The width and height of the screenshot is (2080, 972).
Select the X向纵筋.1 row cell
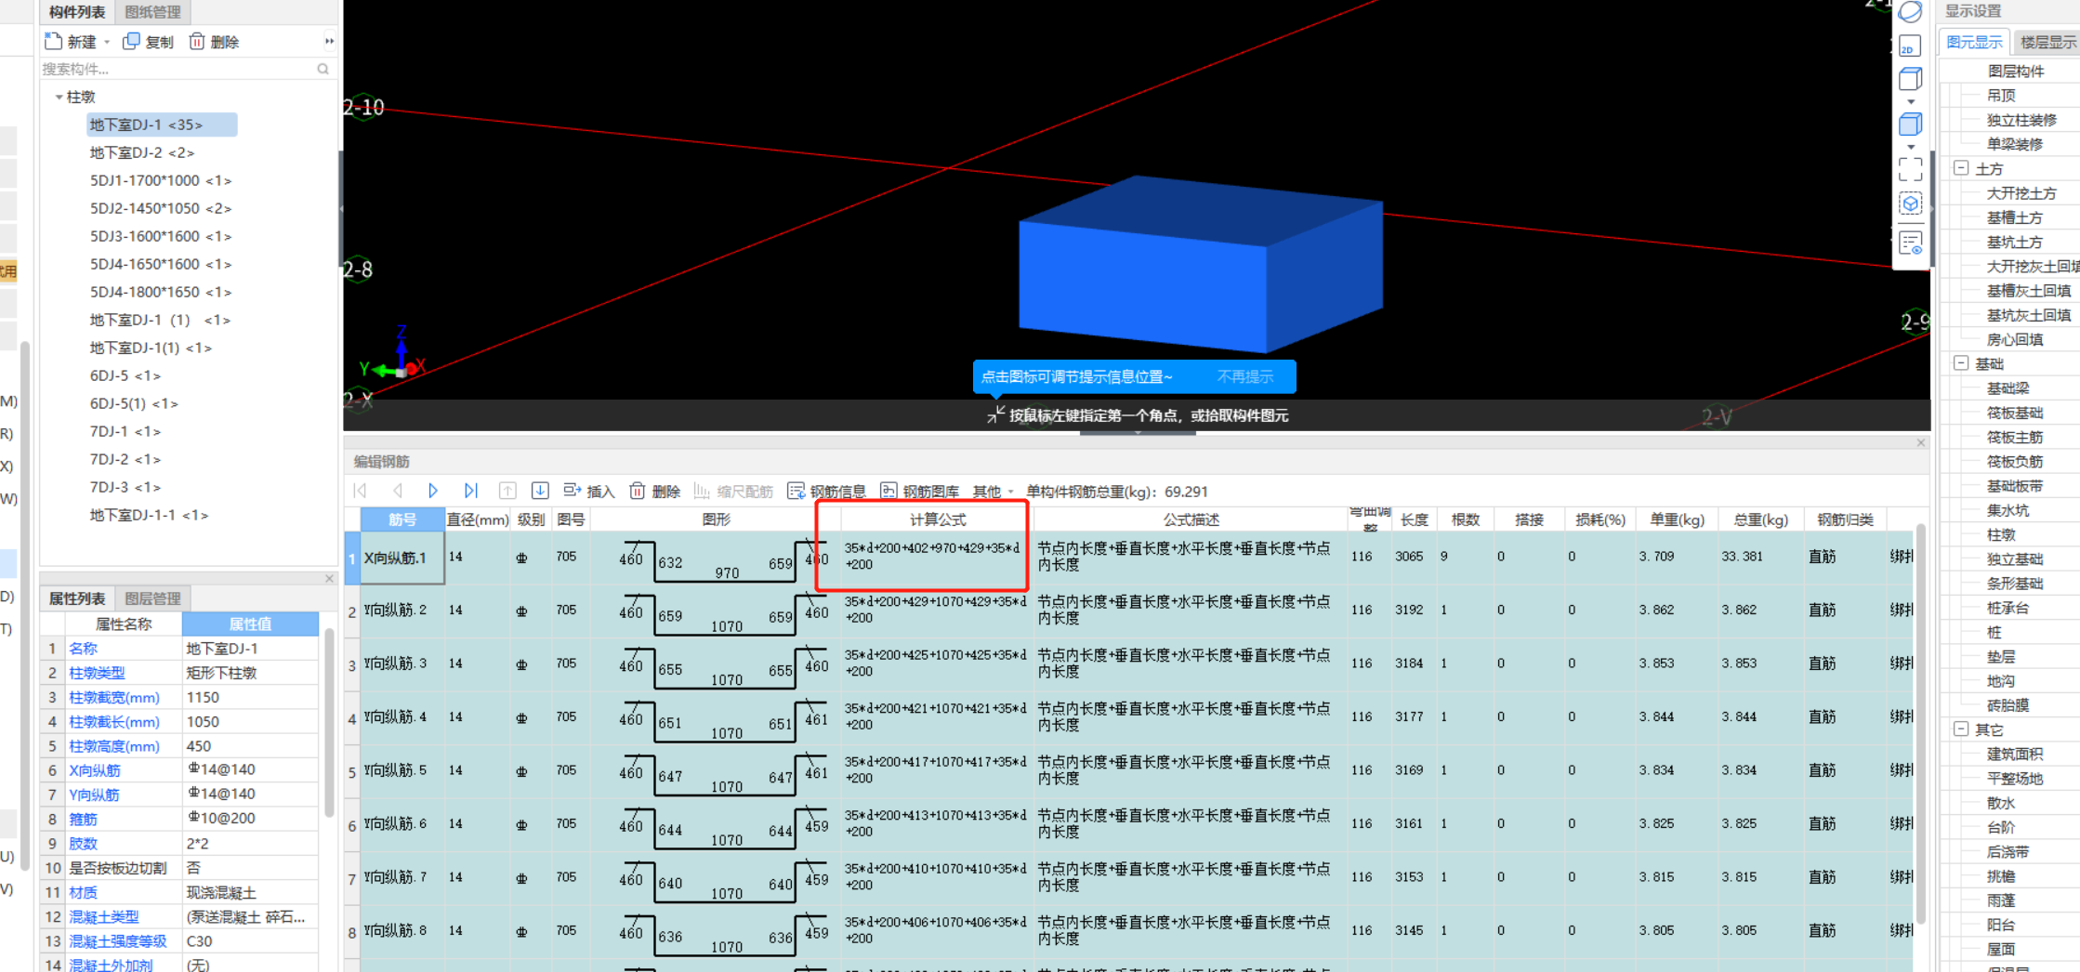pos(402,558)
